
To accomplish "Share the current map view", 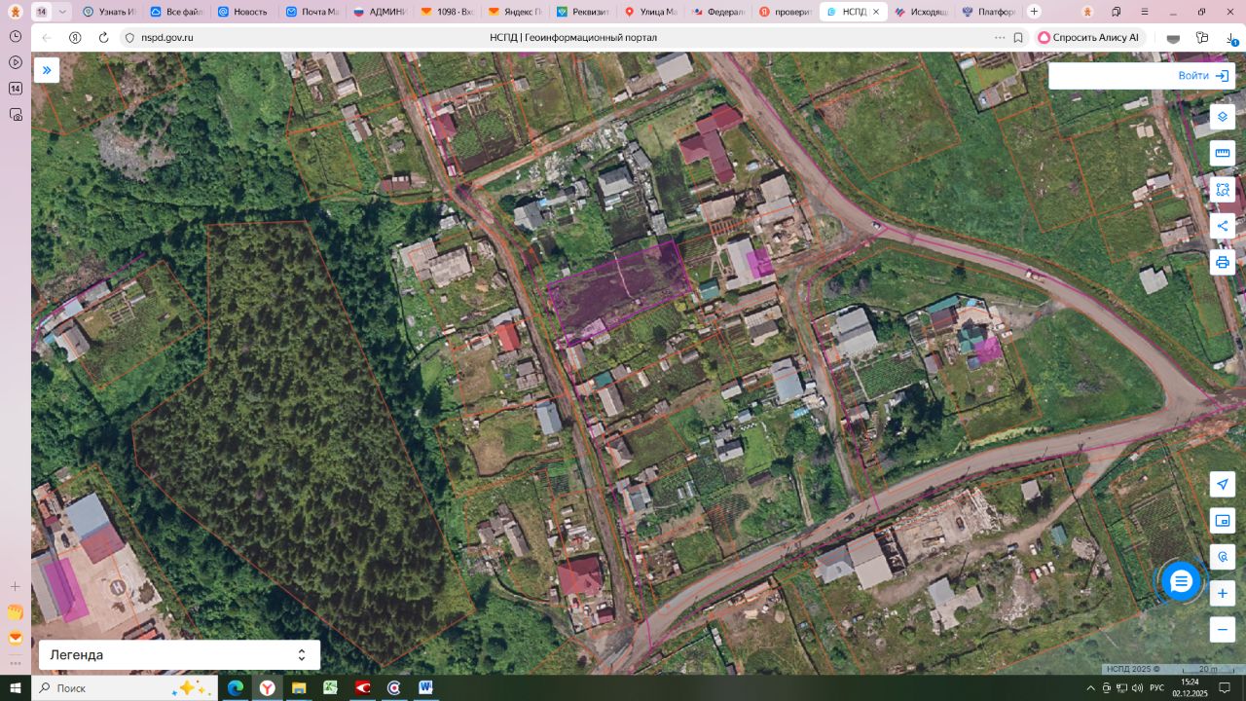I will (1223, 226).
